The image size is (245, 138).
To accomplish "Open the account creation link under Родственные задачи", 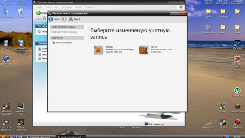I will 64,32.
